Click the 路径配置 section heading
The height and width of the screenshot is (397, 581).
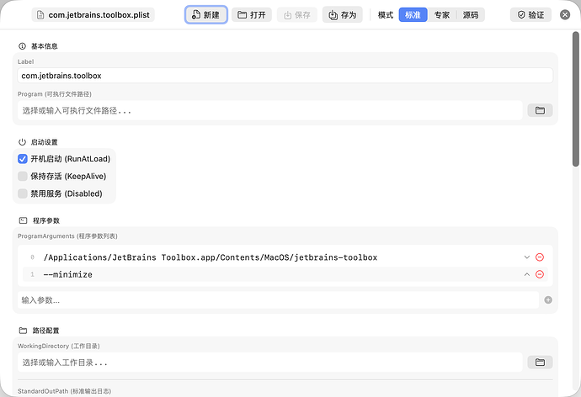[46, 331]
